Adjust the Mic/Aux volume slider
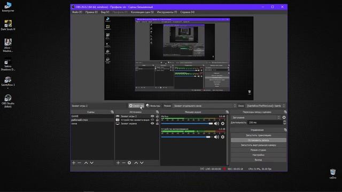The image size is (342, 192). [x=187, y=123]
